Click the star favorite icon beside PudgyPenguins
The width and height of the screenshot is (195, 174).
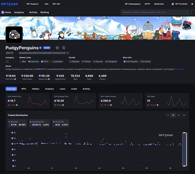[57, 48]
